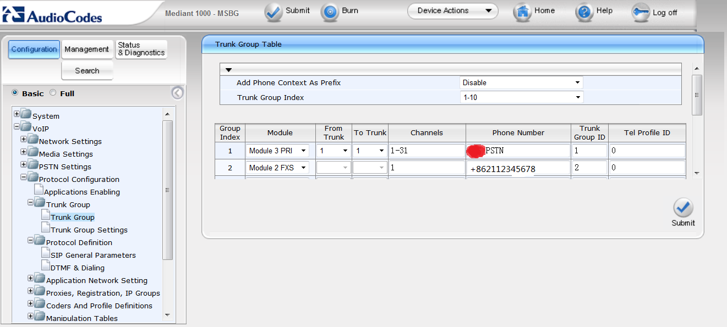Click table panel scrollbar down arrow
Viewport: 727px width, 327px height.
click(697, 173)
